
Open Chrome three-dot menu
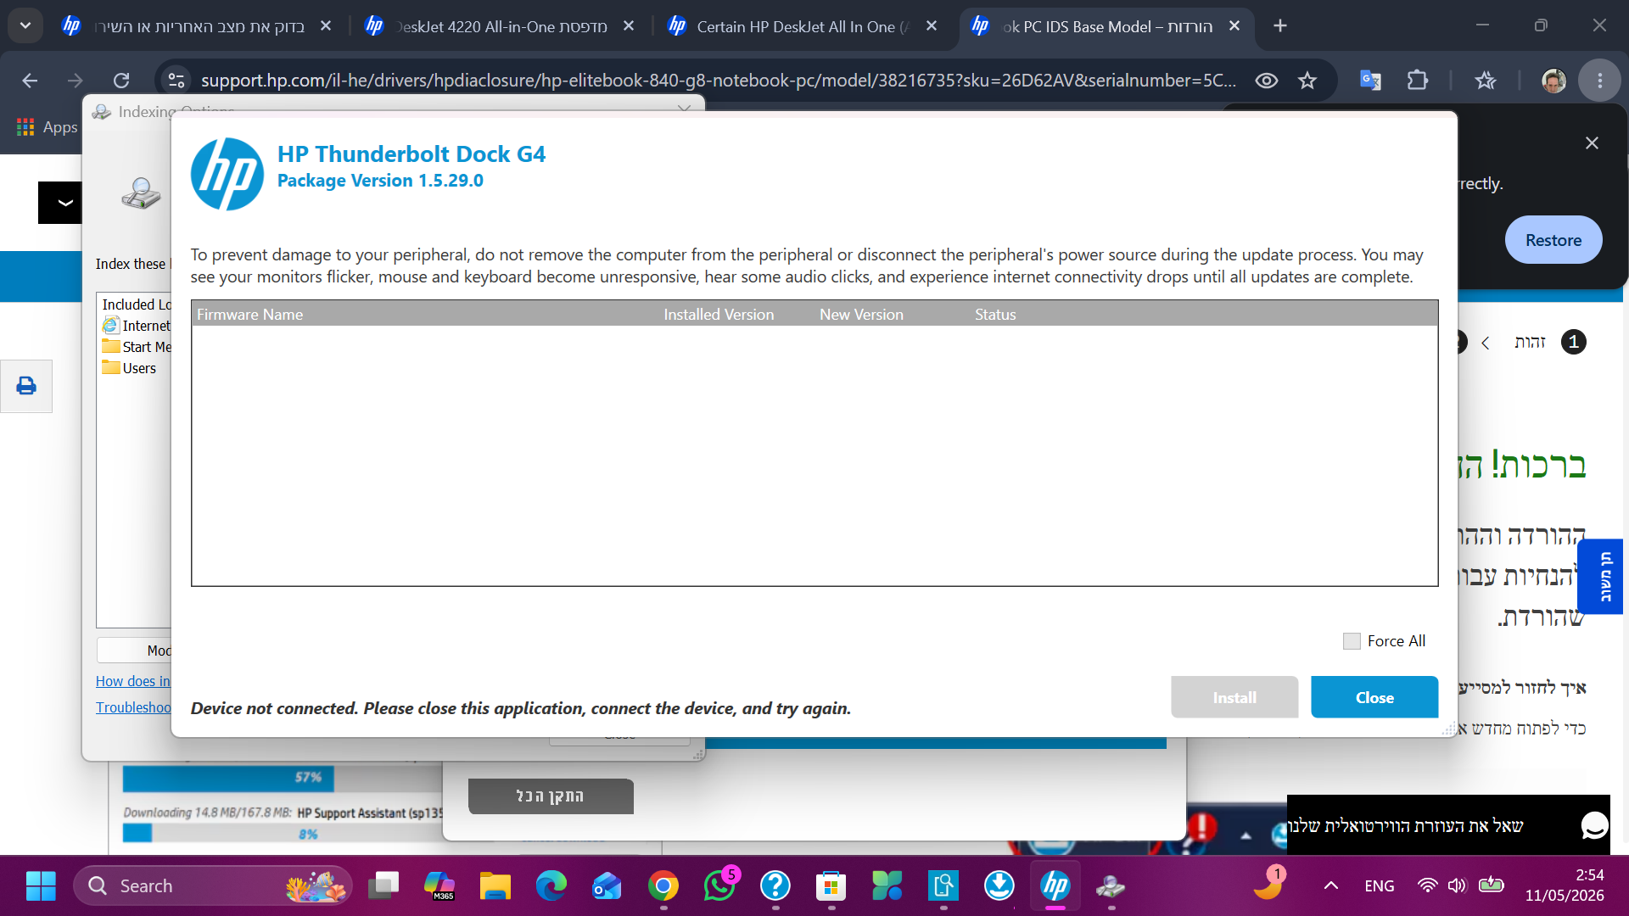point(1599,81)
